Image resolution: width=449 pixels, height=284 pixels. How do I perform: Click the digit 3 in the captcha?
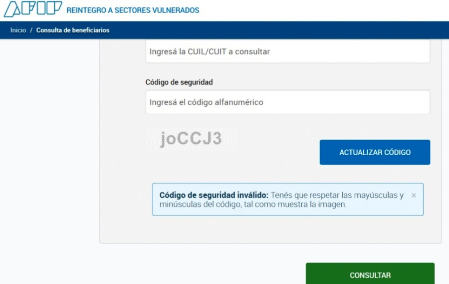point(217,138)
